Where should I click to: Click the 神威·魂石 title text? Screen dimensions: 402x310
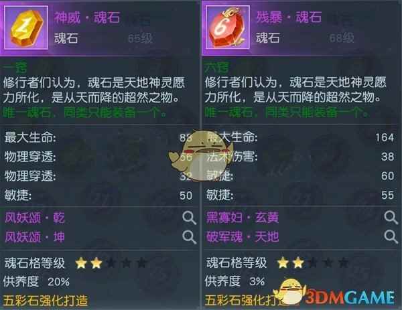tap(87, 17)
